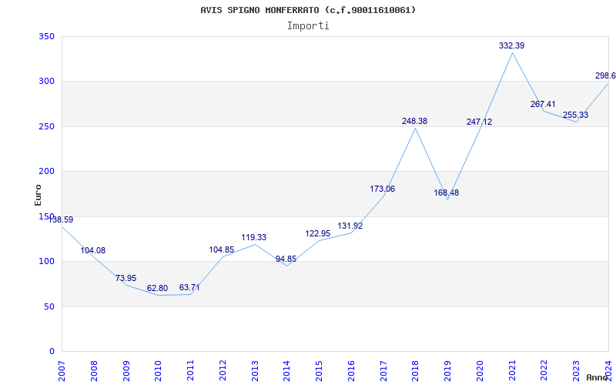Click the data label 73.95
The width and height of the screenshot is (616, 385).
pos(126,278)
